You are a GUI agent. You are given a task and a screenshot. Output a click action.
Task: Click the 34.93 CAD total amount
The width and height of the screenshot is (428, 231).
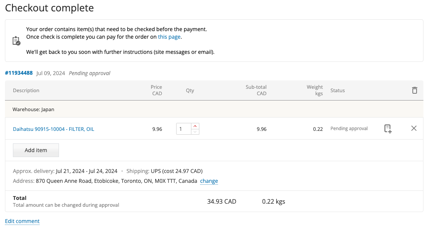point(221,201)
